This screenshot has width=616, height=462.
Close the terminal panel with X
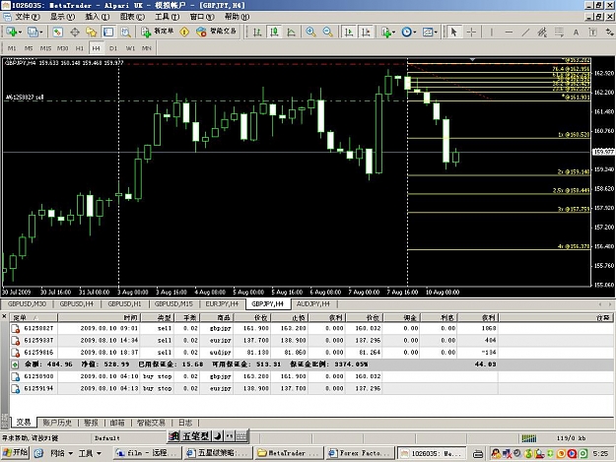(4, 316)
